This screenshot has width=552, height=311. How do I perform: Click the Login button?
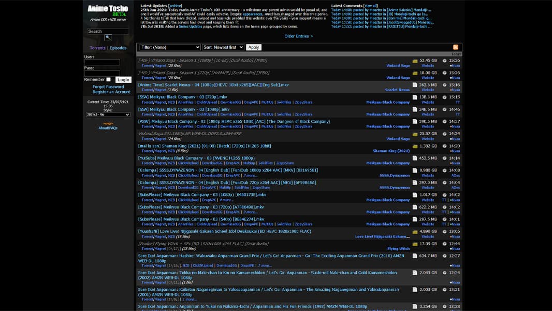coord(123,80)
